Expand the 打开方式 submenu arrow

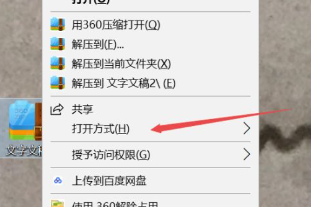(x=247, y=128)
